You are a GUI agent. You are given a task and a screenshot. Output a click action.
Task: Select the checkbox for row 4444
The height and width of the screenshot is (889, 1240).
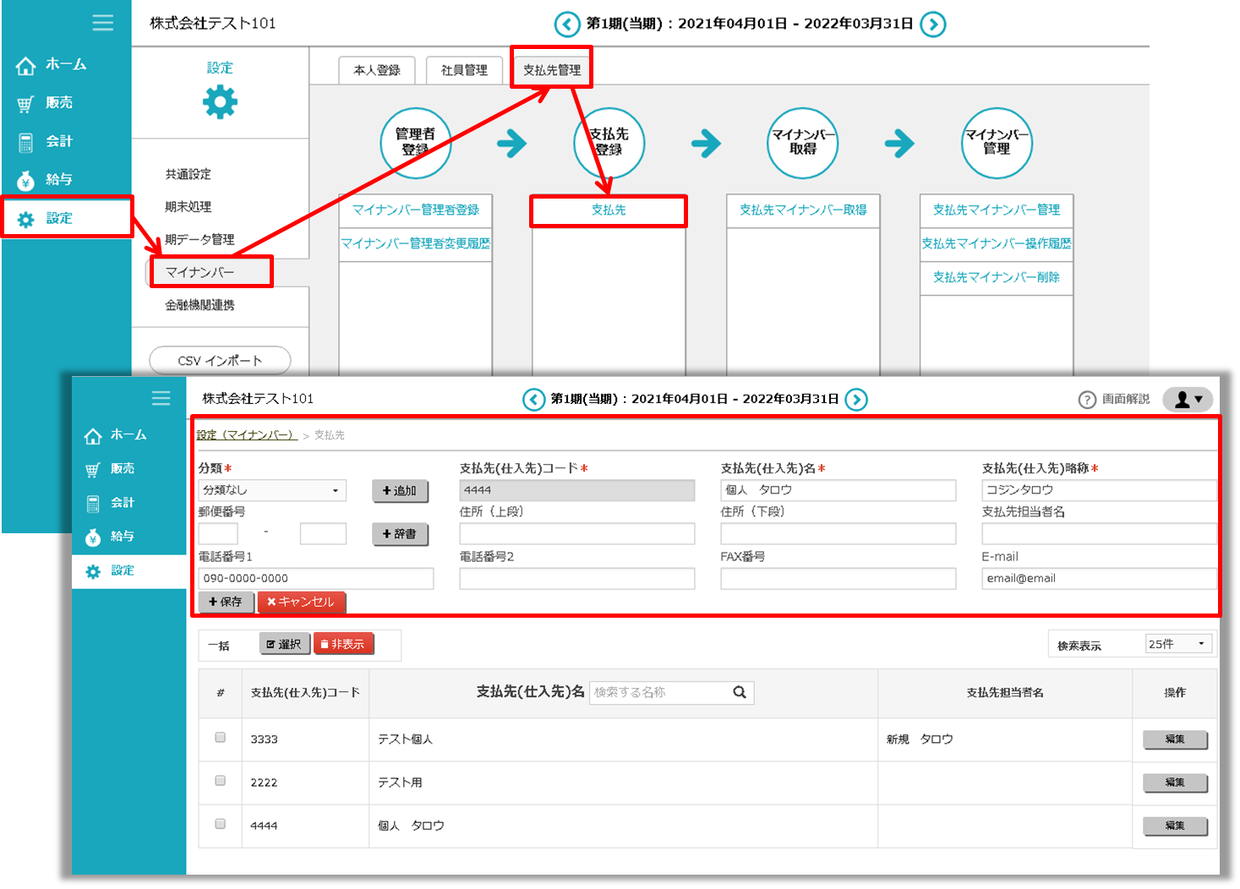[x=221, y=824]
